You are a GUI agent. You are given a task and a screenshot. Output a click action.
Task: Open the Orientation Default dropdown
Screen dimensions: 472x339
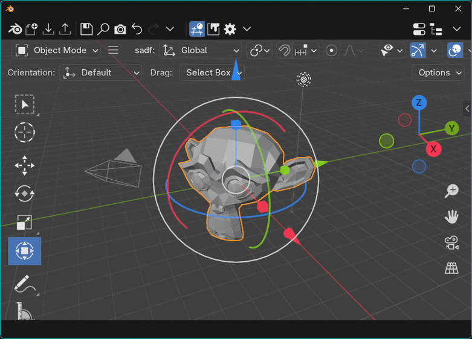100,73
